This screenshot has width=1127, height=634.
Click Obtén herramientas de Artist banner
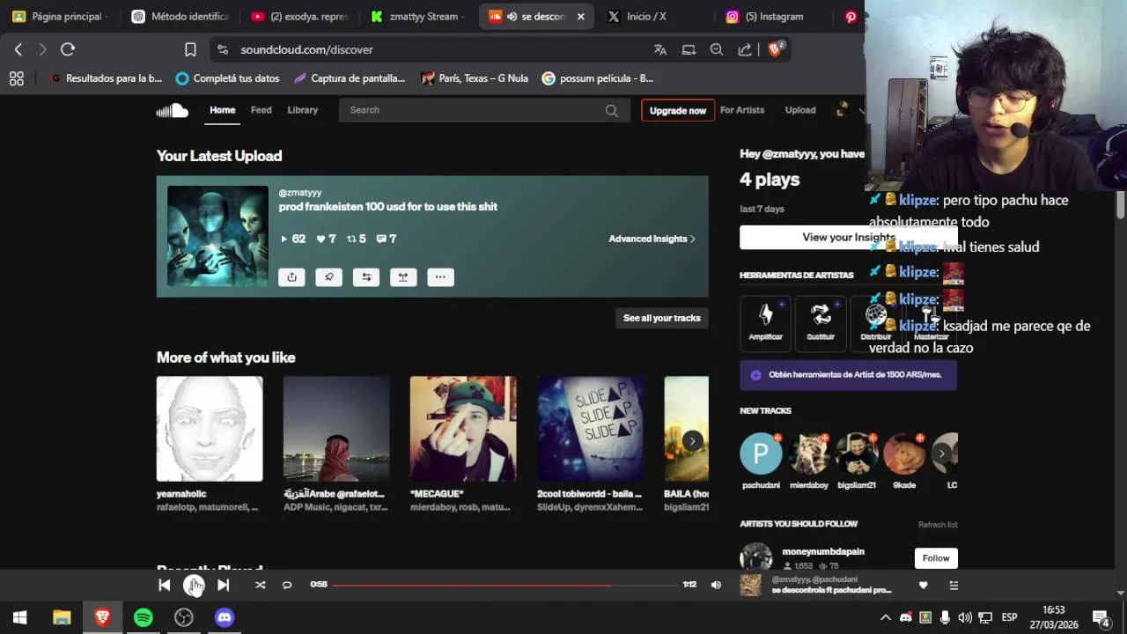coord(848,375)
